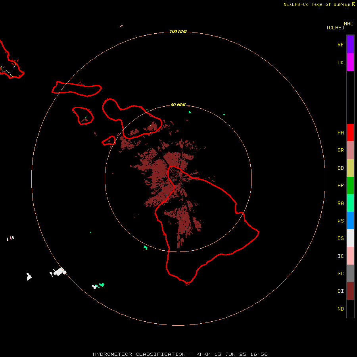Click the IC pink legend swatch

[350, 256]
